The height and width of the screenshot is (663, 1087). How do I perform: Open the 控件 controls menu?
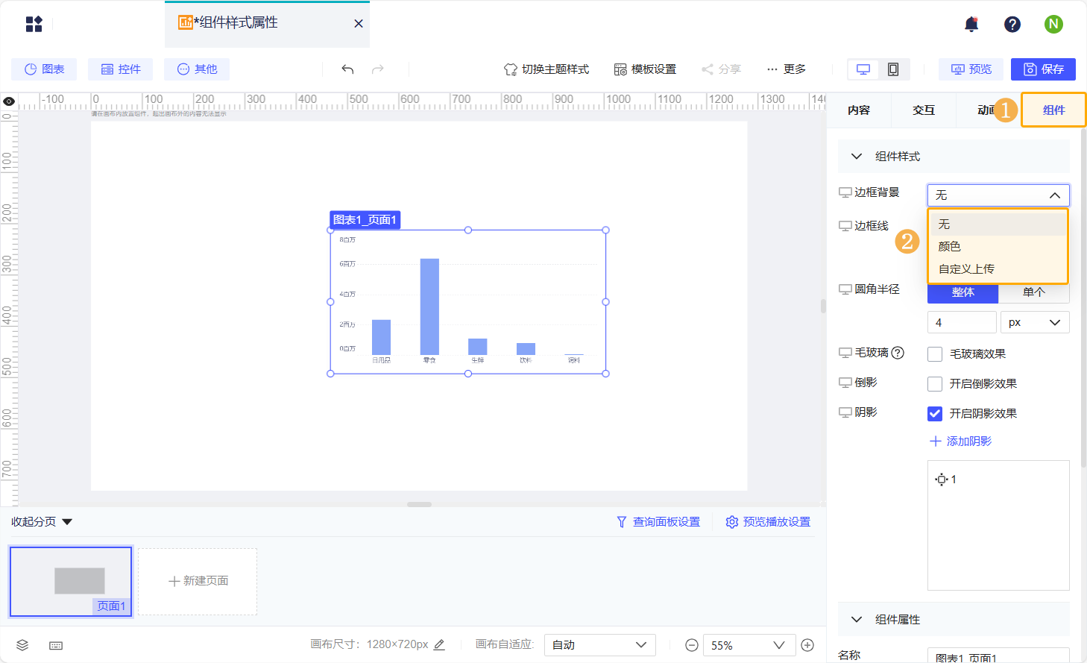pyautogui.click(x=120, y=69)
